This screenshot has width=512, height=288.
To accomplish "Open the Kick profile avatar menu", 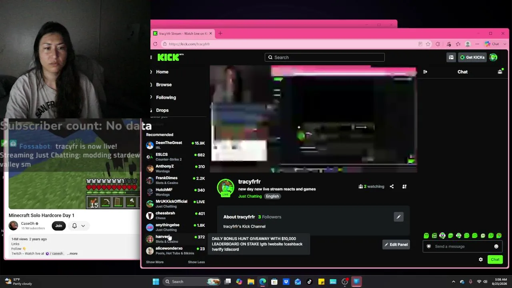I will (x=493, y=57).
